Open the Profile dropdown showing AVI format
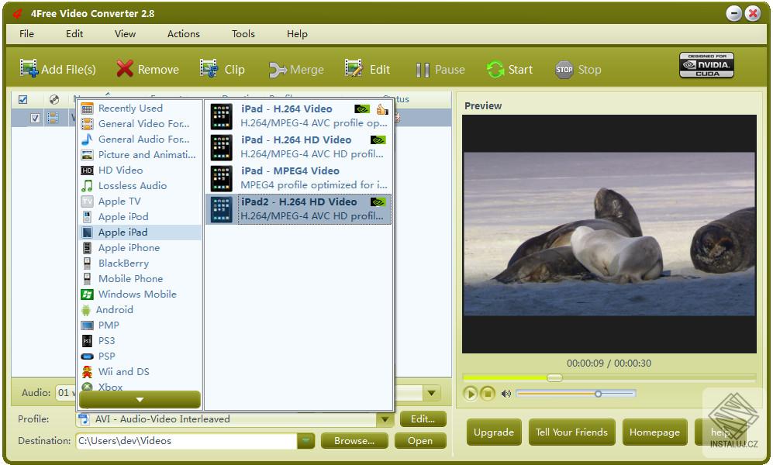773x465 pixels. (385, 419)
